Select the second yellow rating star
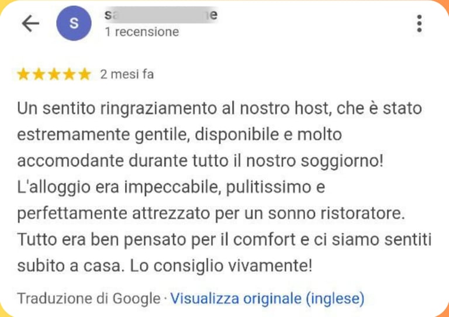This screenshot has width=449, height=317. (39, 74)
